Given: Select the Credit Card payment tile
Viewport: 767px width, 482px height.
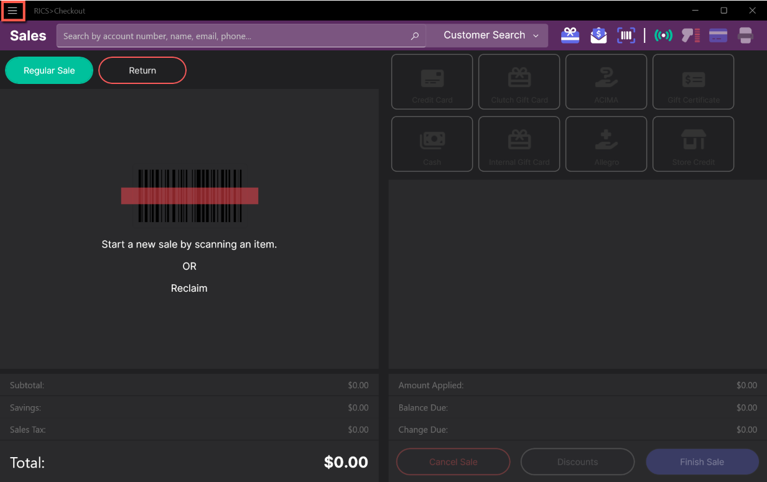Looking at the screenshot, I should pyautogui.click(x=432, y=81).
